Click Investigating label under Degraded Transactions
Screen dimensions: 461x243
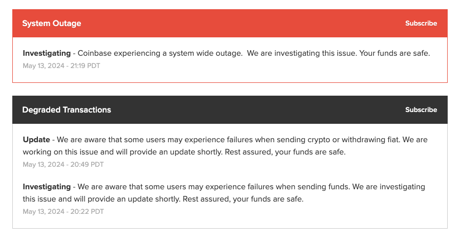click(47, 187)
